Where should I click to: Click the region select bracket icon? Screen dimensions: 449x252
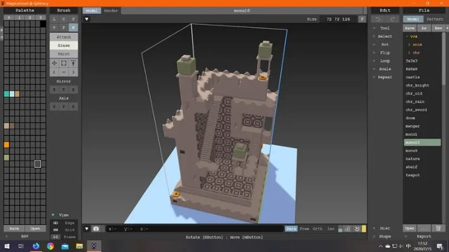tap(64, 63)
